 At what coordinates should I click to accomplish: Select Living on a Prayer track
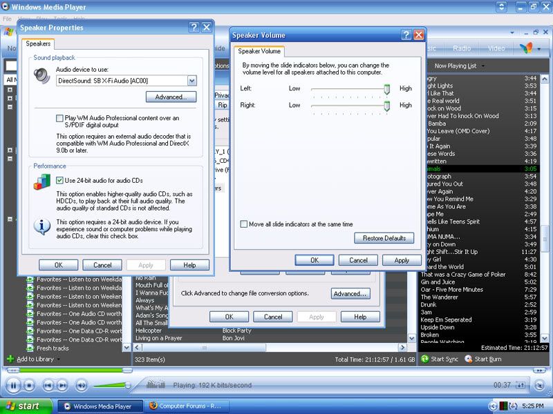coord(159,338)
